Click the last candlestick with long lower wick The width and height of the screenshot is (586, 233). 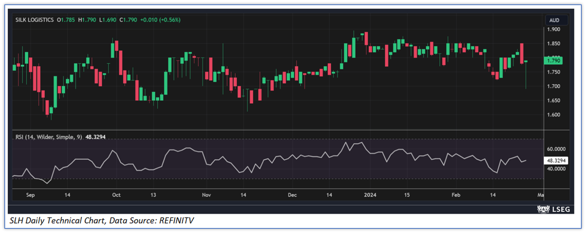[x=526, y=73]
